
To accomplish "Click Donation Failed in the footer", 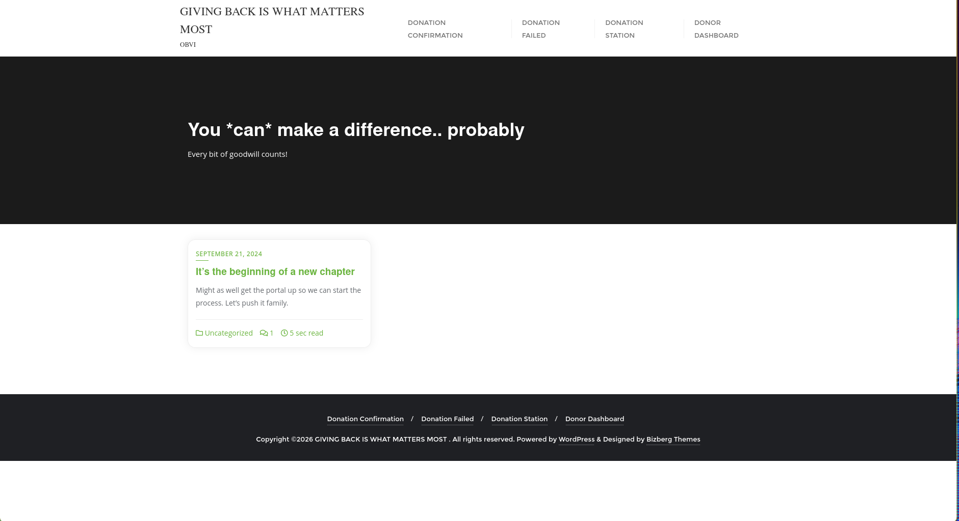I will coord(447,419).
